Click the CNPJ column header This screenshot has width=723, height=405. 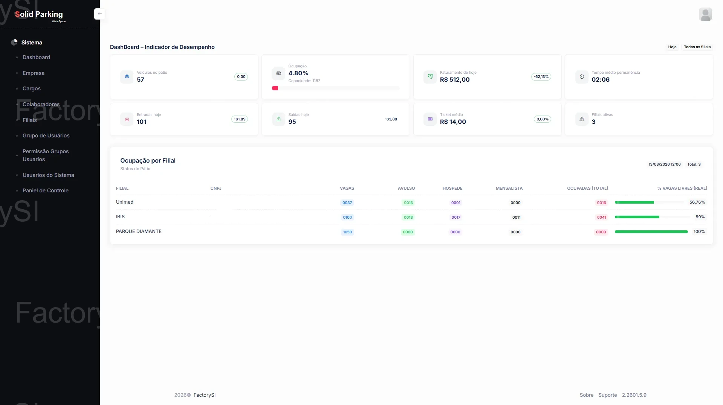(x=216, y=188)
